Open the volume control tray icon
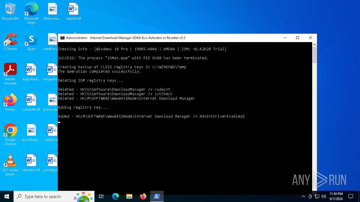This screenshot has height=202, width=360. tap(324, 196)
